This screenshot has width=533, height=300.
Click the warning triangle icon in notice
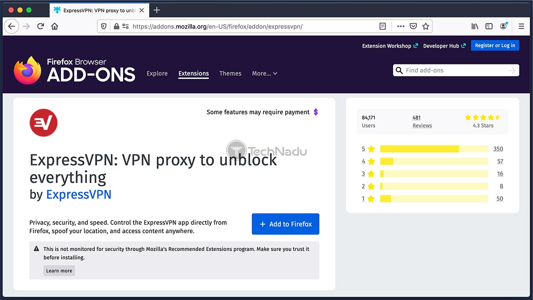[36, 249]
